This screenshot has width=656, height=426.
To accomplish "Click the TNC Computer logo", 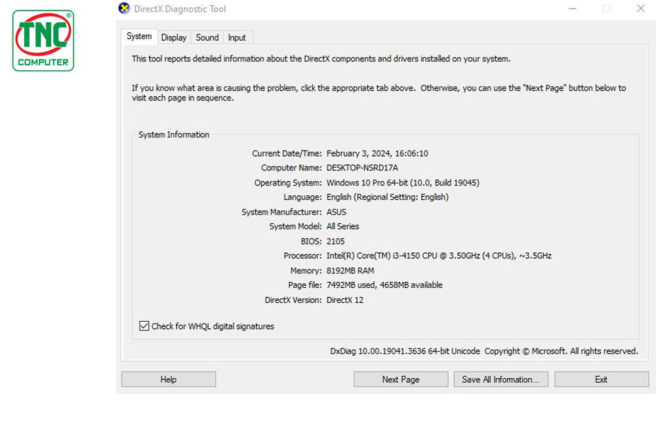I will pos(43,41).
